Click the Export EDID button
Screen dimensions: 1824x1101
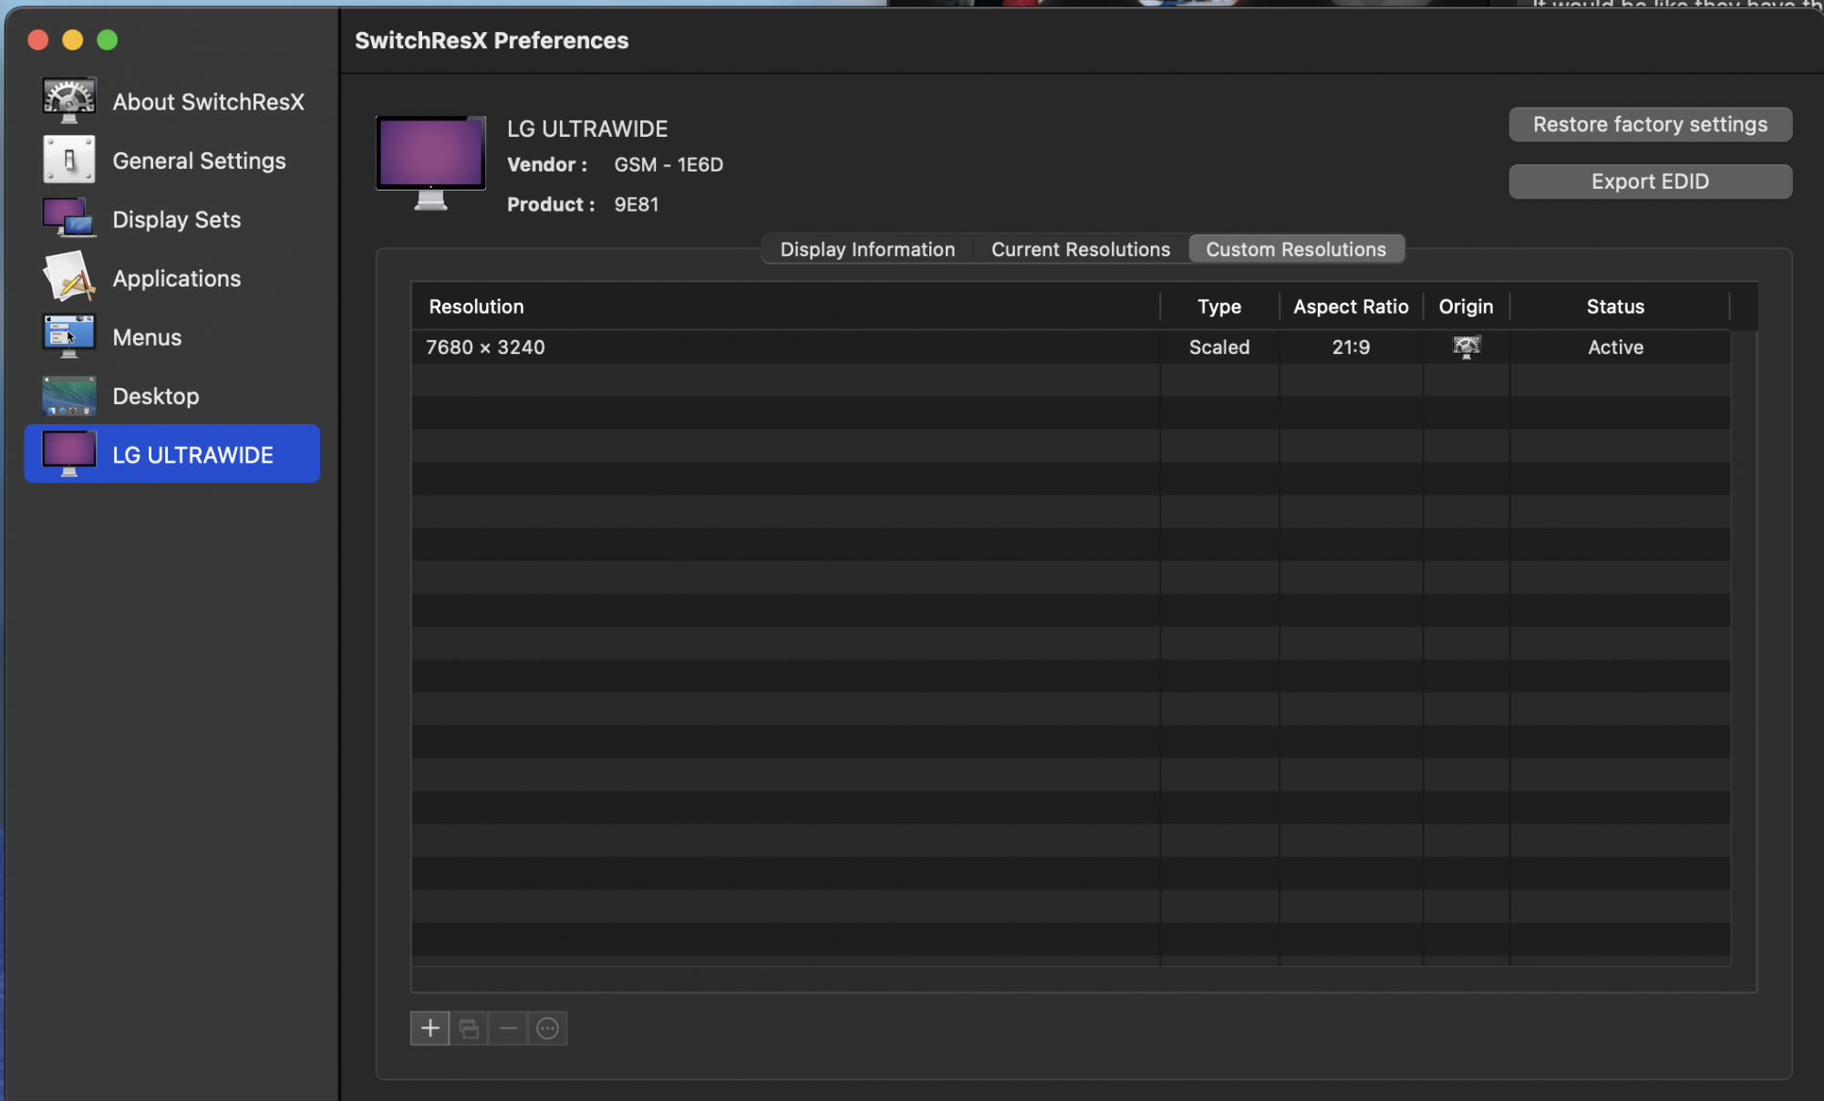1649,181
